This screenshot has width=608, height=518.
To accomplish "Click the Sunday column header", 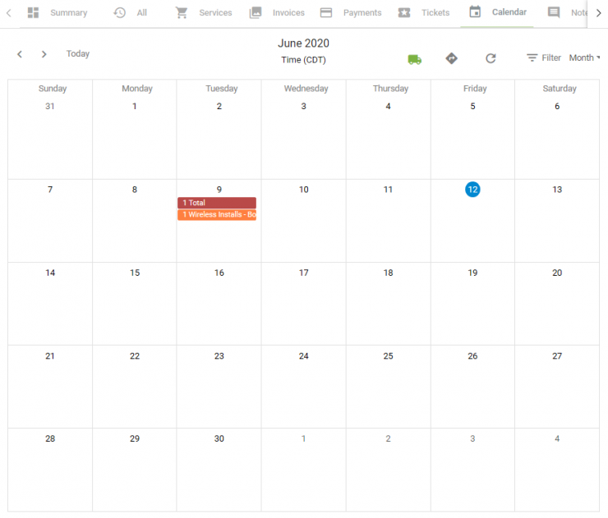I will [x=53, y=89].
